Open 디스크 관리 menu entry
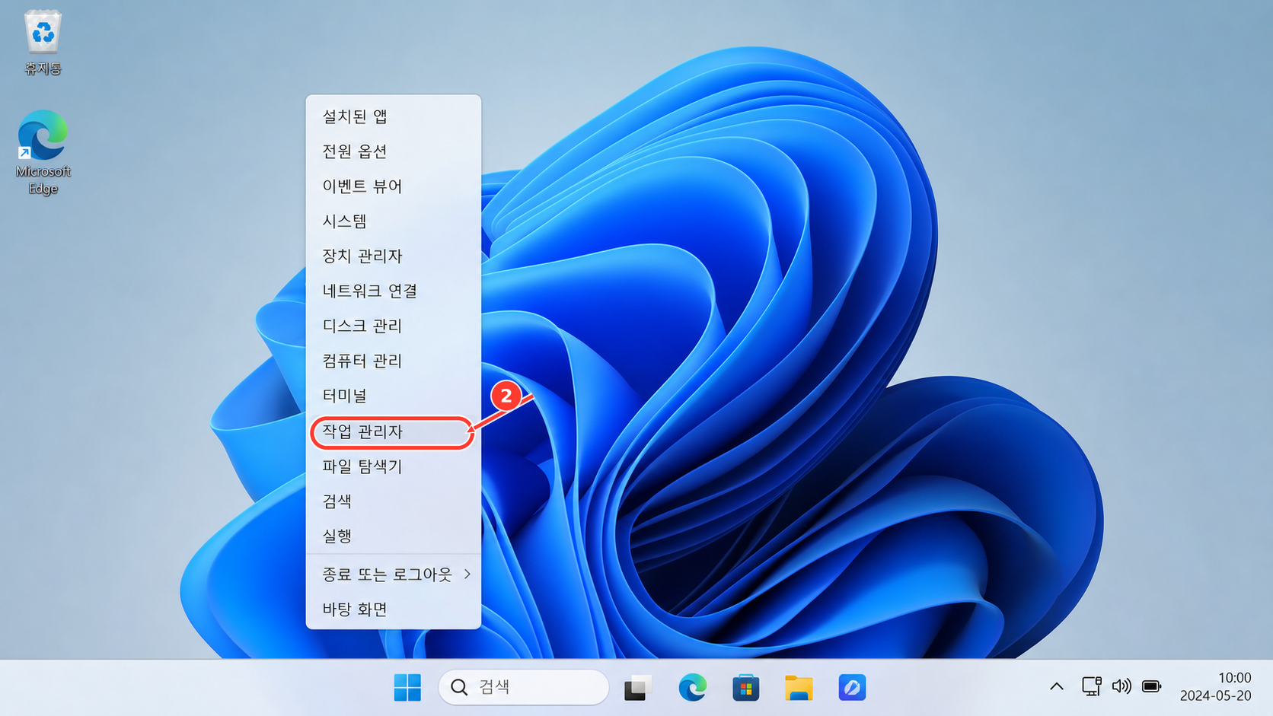 [393, 326]
